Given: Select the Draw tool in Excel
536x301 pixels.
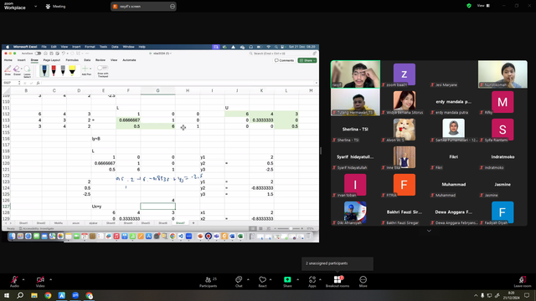Looking at the screenshot, I should [x=8, y=70].
